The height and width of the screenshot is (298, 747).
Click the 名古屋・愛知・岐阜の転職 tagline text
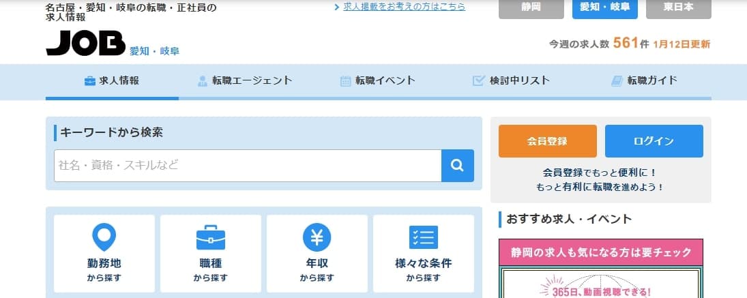(131, 12)
